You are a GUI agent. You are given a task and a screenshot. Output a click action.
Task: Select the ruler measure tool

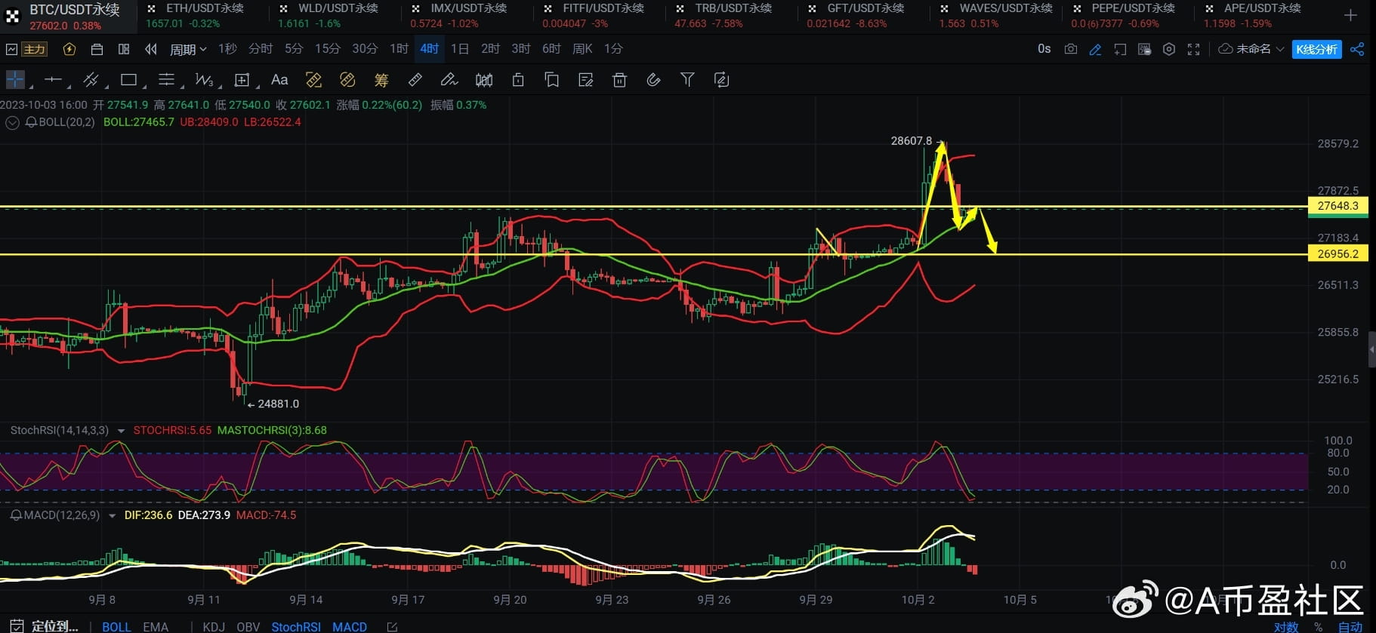coord(415,79)
